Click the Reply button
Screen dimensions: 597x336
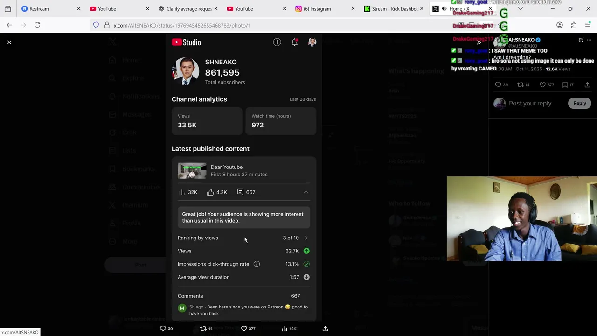(x=580, y=104)
